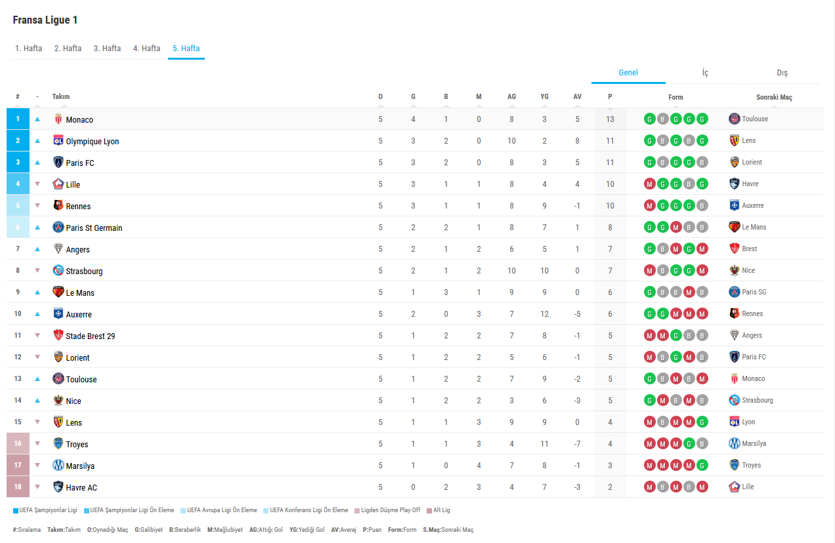Open the 1. Hafta tab
The width and height of the screenshot is (835, 543).
click(29, 49)
